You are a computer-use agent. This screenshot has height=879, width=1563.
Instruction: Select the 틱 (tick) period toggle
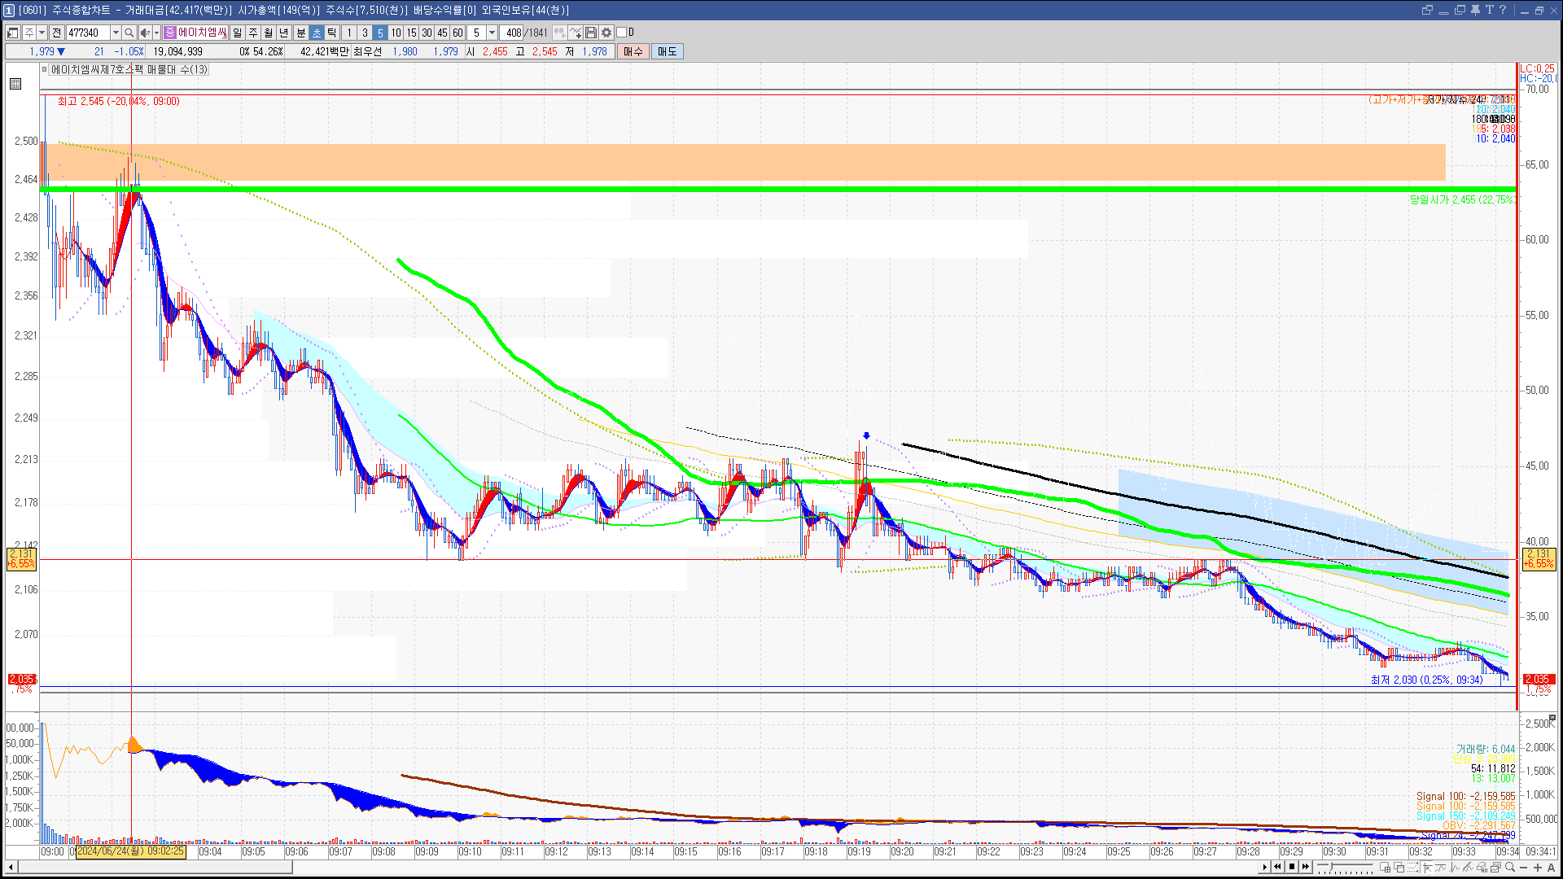click(x=332, y=33)
